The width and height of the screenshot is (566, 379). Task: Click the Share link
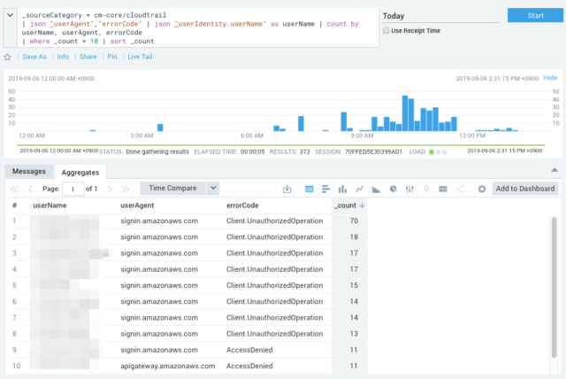pos(88,57)
